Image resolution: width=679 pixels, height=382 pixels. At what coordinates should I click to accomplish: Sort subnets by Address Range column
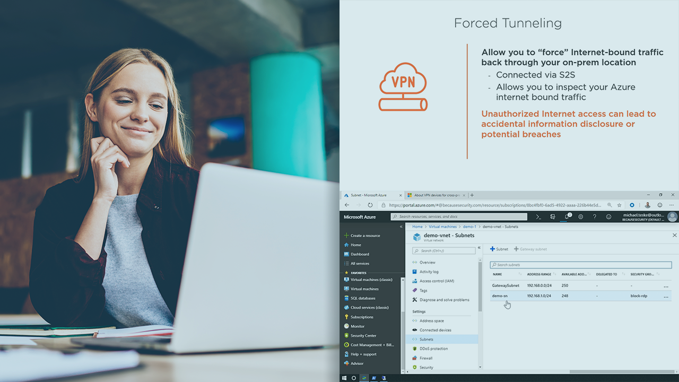(539, 274)
